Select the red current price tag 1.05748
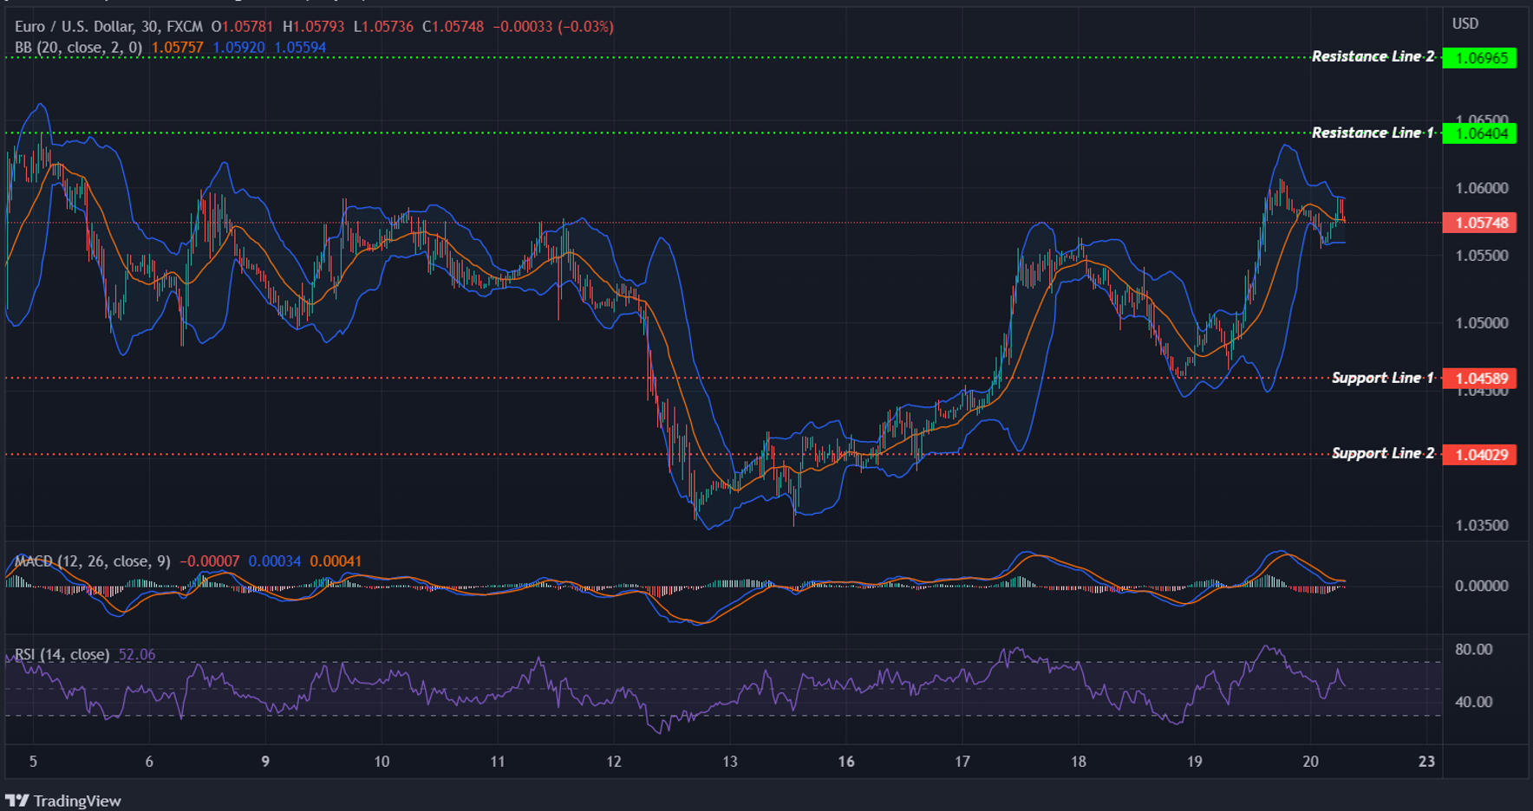1533x811 pixels. point(1478,223)
